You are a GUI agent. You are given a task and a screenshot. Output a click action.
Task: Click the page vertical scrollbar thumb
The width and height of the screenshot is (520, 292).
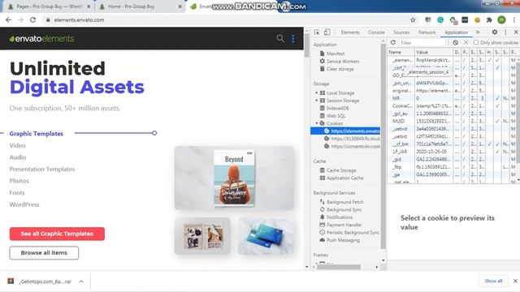307,46
